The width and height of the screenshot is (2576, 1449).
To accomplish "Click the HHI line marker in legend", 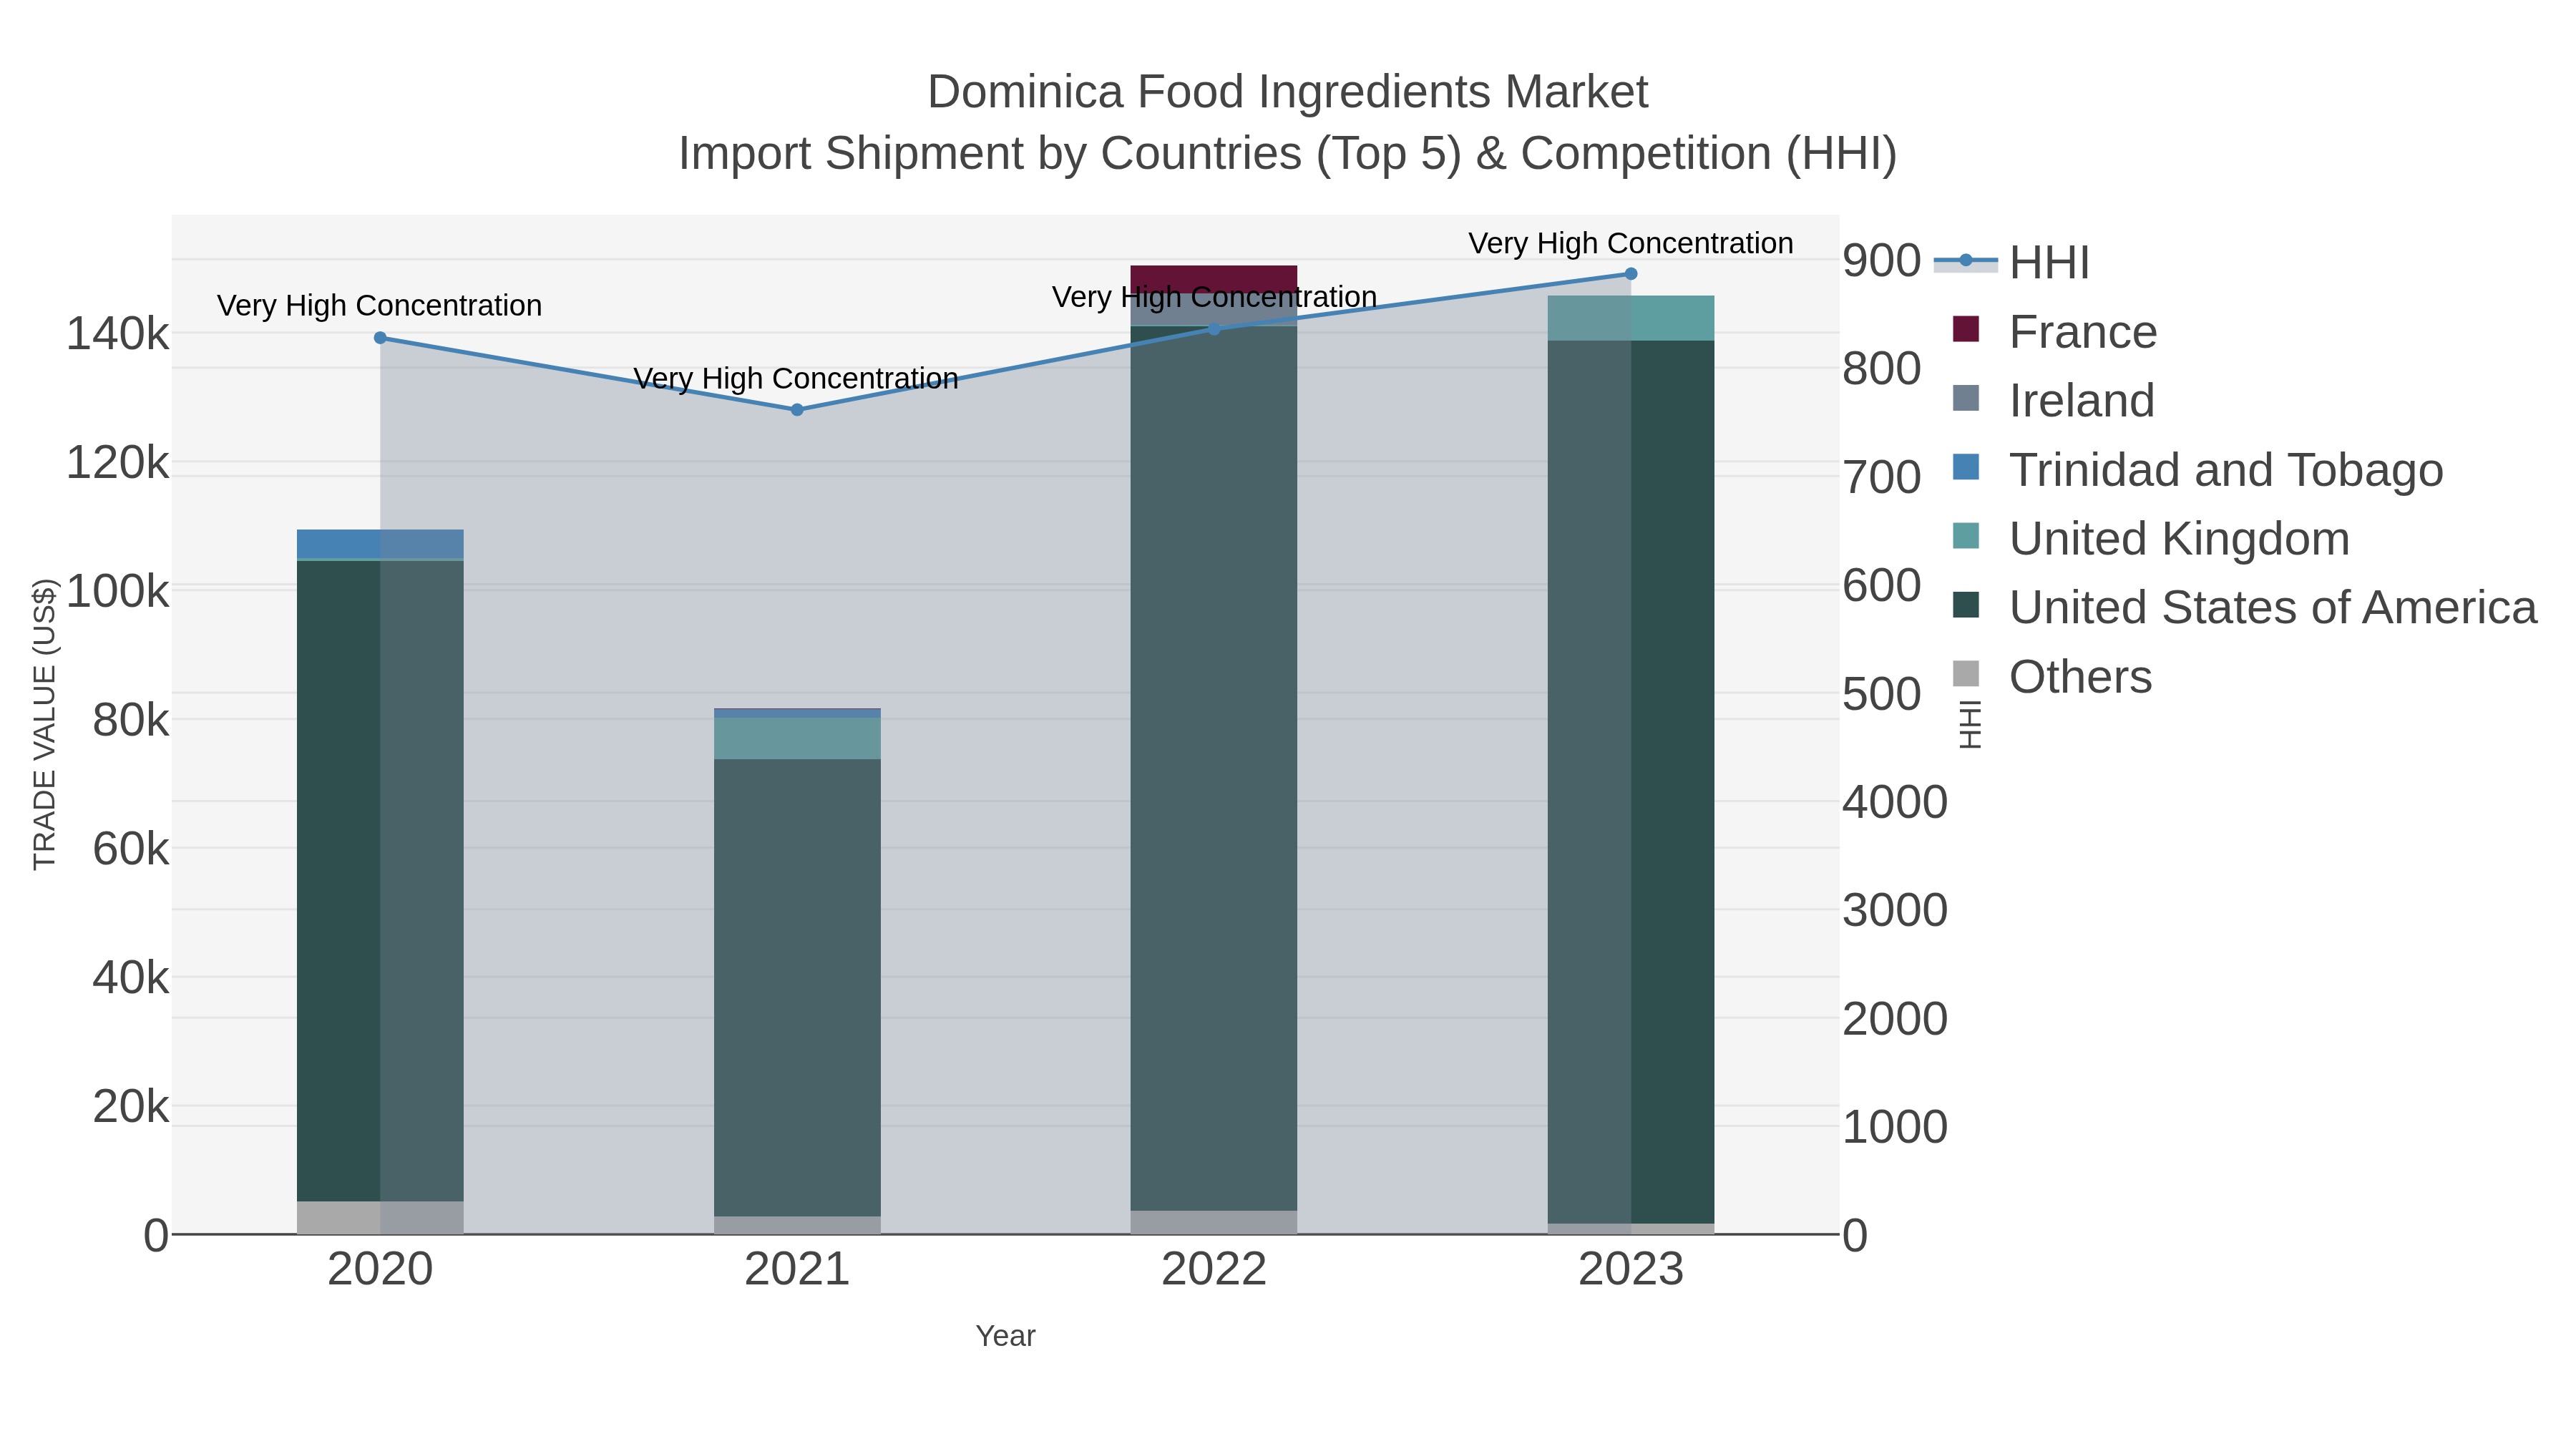I will click(1966, 261).
